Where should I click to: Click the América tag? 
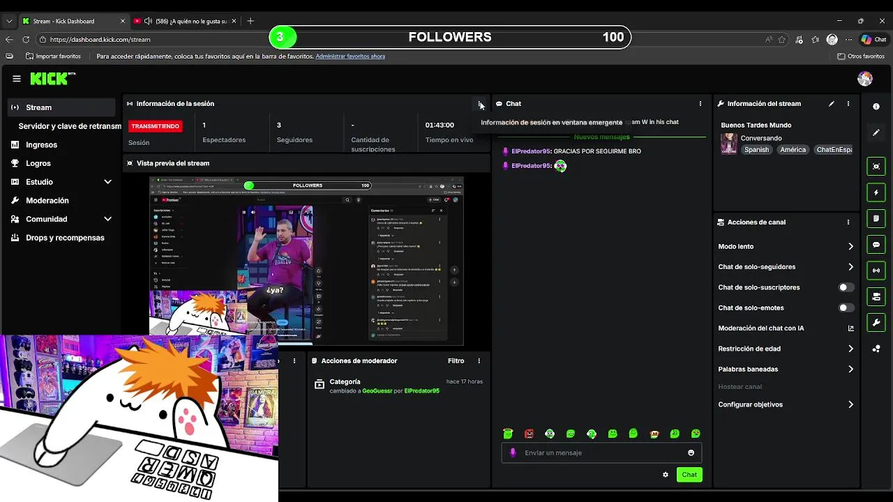793,150
